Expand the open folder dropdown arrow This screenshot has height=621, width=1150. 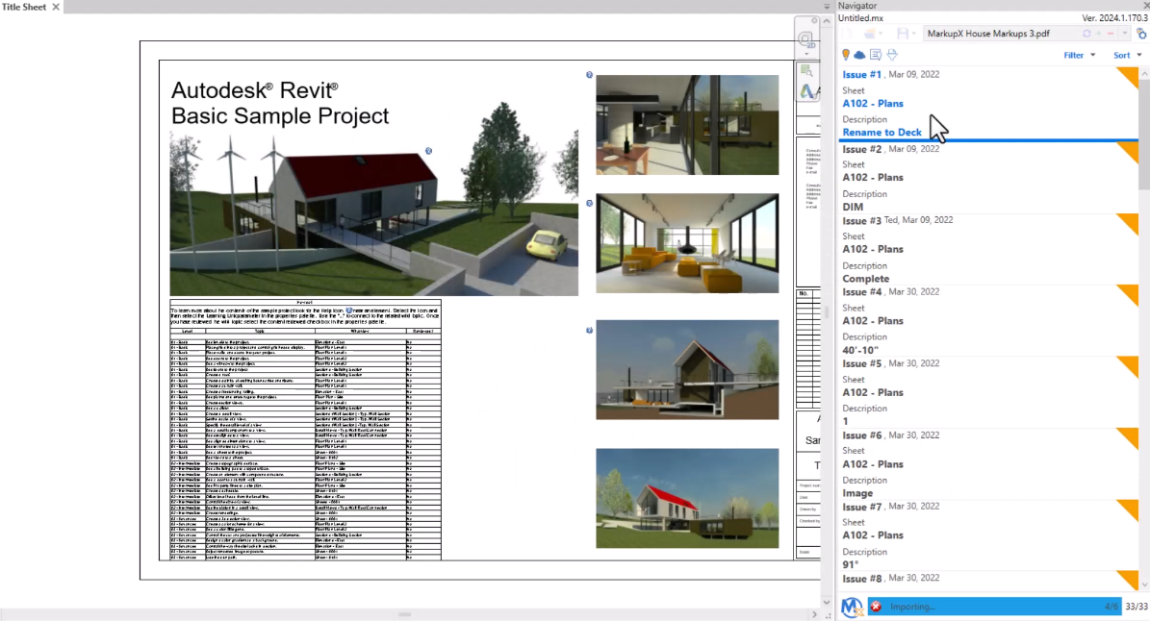pyautogui.click(x=882, y=34)
